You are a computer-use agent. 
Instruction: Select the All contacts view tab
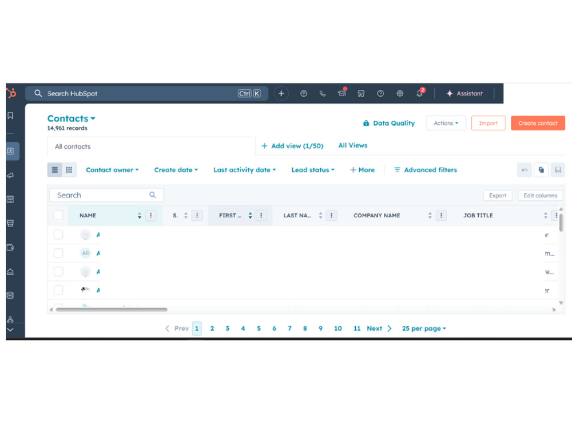click(151, 146)
